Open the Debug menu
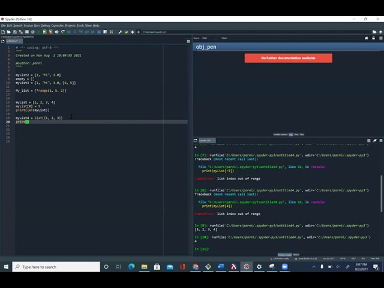Image resolution: width=384 pixels, height=288 pixels. point(46,25)
